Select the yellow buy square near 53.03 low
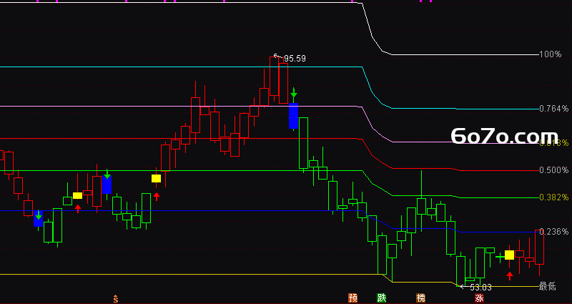Screen dimensions: 572x304 pos(509,255)
